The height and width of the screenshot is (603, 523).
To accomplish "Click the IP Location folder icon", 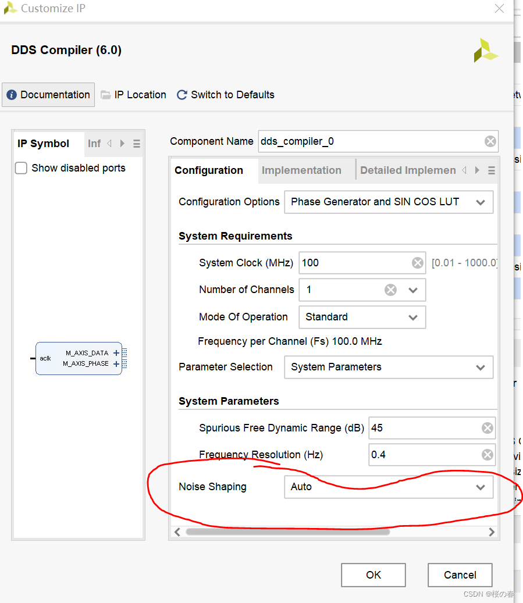I will click(x=105, y=95).
